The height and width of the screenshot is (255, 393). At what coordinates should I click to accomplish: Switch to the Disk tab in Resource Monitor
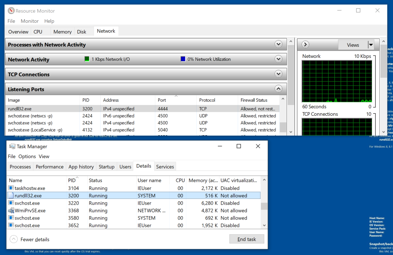point(82,32)
